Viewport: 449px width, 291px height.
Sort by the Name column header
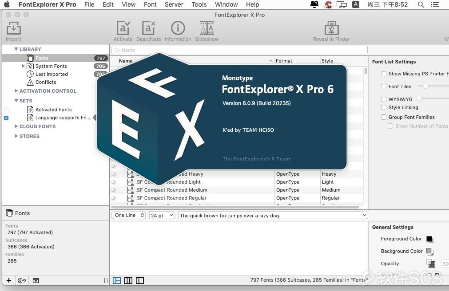(x=196, y=61)
